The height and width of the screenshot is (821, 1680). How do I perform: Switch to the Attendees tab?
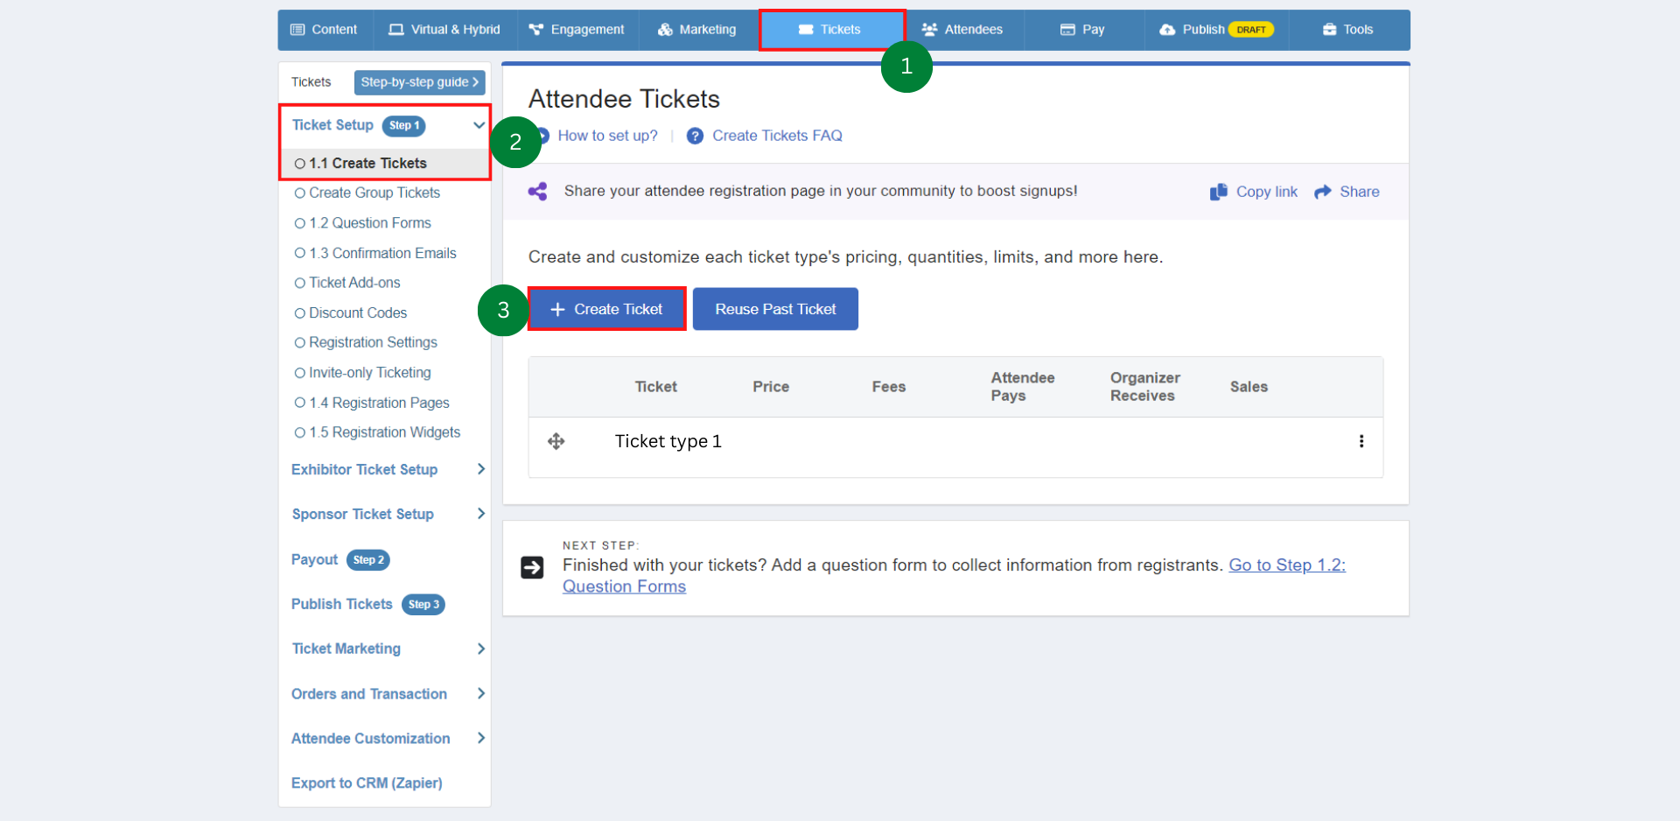[962, 29]
